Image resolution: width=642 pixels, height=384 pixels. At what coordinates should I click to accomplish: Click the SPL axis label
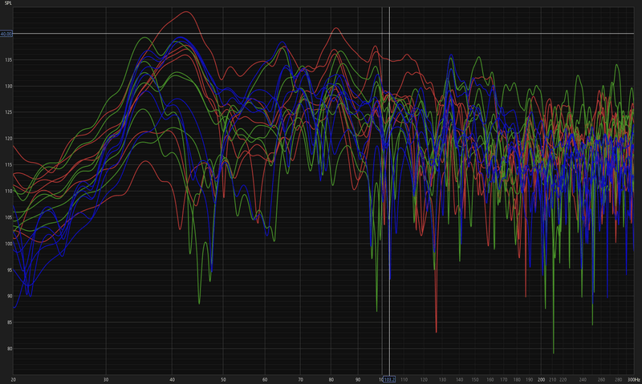[8, 3]
